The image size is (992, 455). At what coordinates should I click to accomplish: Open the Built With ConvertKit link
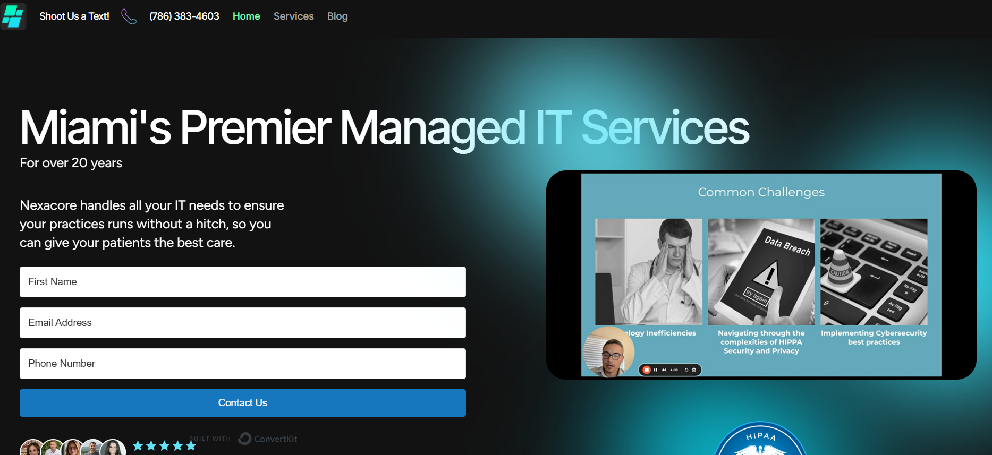(243, 439)
